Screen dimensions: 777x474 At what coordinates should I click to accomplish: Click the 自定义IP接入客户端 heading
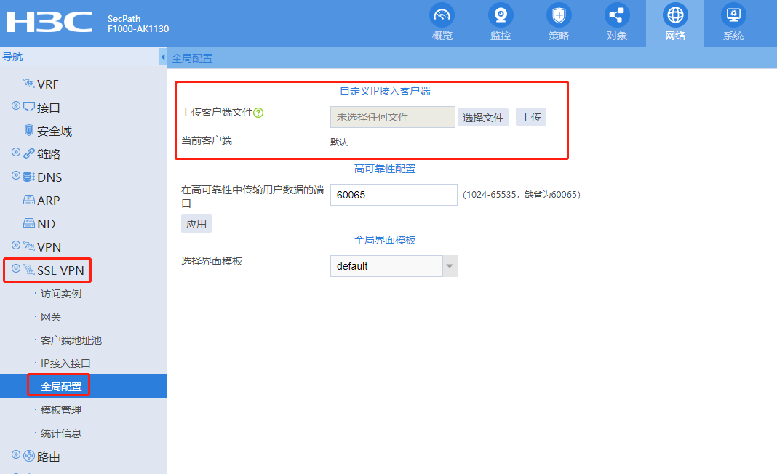coord(385,91)
